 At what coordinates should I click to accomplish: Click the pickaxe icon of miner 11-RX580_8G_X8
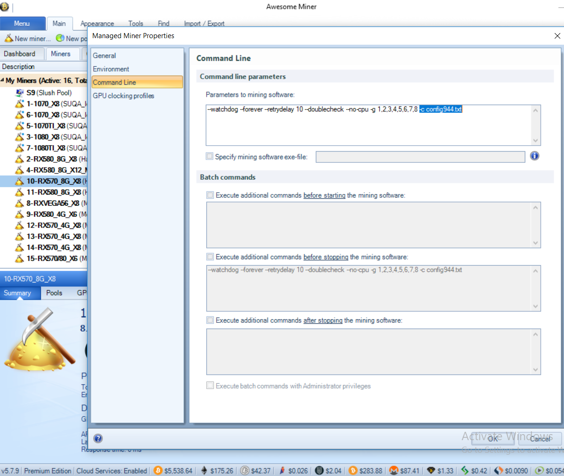click(20, 192)
